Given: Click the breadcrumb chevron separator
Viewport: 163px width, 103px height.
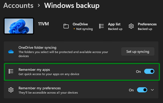Looking at the screenshot, I should tap(39, 5).
